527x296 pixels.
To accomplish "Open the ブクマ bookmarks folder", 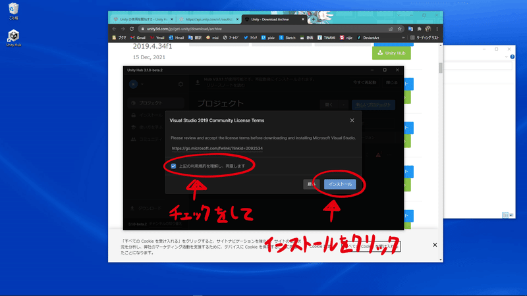I will pos(119,37).
